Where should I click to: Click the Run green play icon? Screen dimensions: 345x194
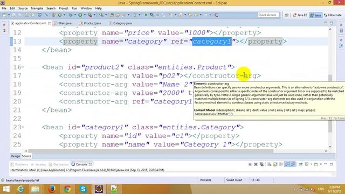pos(80,15)
